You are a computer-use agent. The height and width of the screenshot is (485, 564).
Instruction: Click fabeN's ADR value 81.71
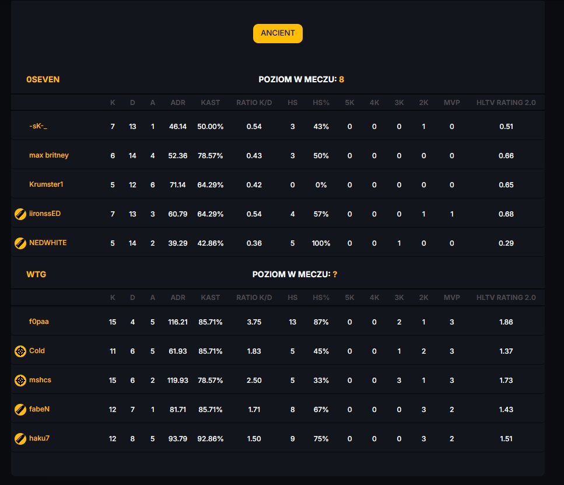pos(178,410)
